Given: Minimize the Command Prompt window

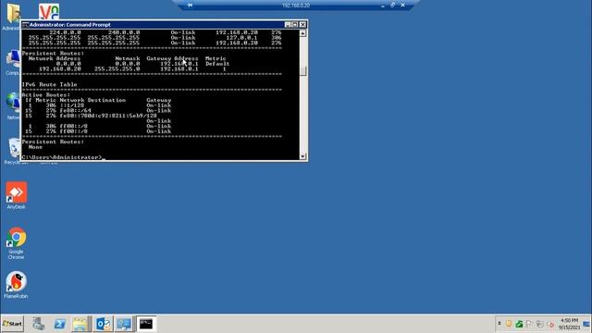Looking at the screenshot, I should [288, 25].
